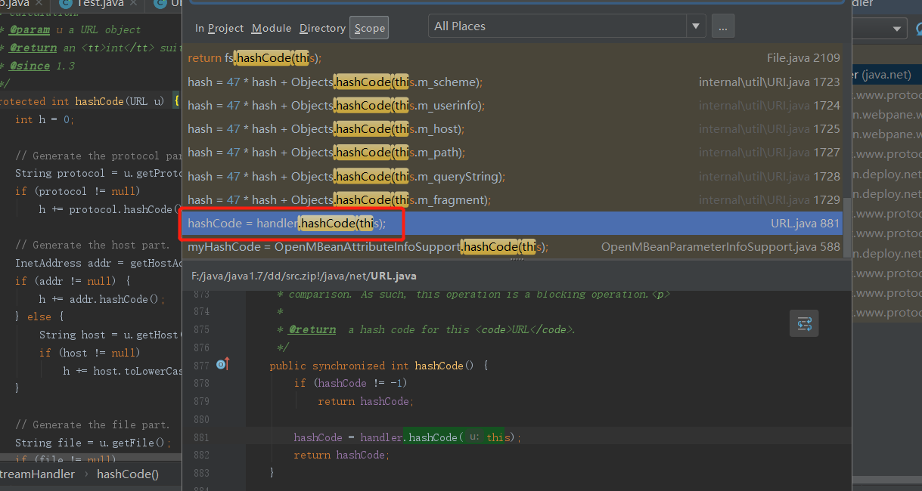Screen dimensions: 922x491
Task: Click the @return Javadoc line in preview
Action: pyautogui.click(x=427, y=329)
